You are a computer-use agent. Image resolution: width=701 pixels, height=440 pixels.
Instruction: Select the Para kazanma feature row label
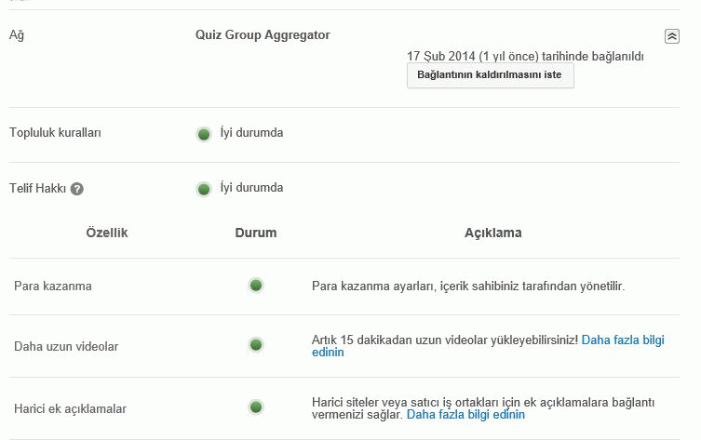click(53, 286)
